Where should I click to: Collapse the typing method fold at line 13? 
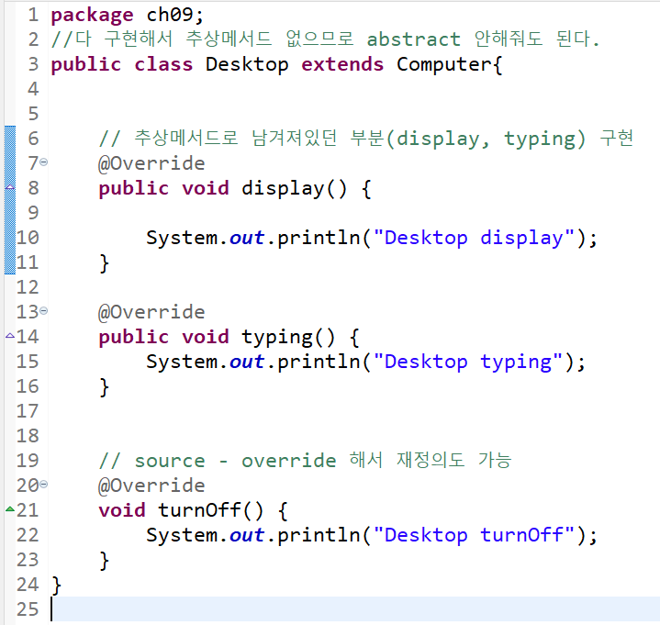(44, 311)
